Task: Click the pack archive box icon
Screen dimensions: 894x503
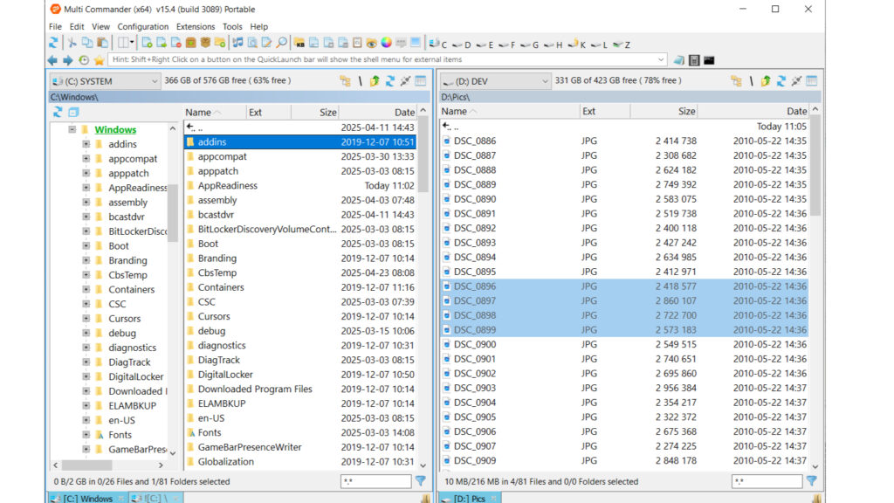Action: click(191, 43)
